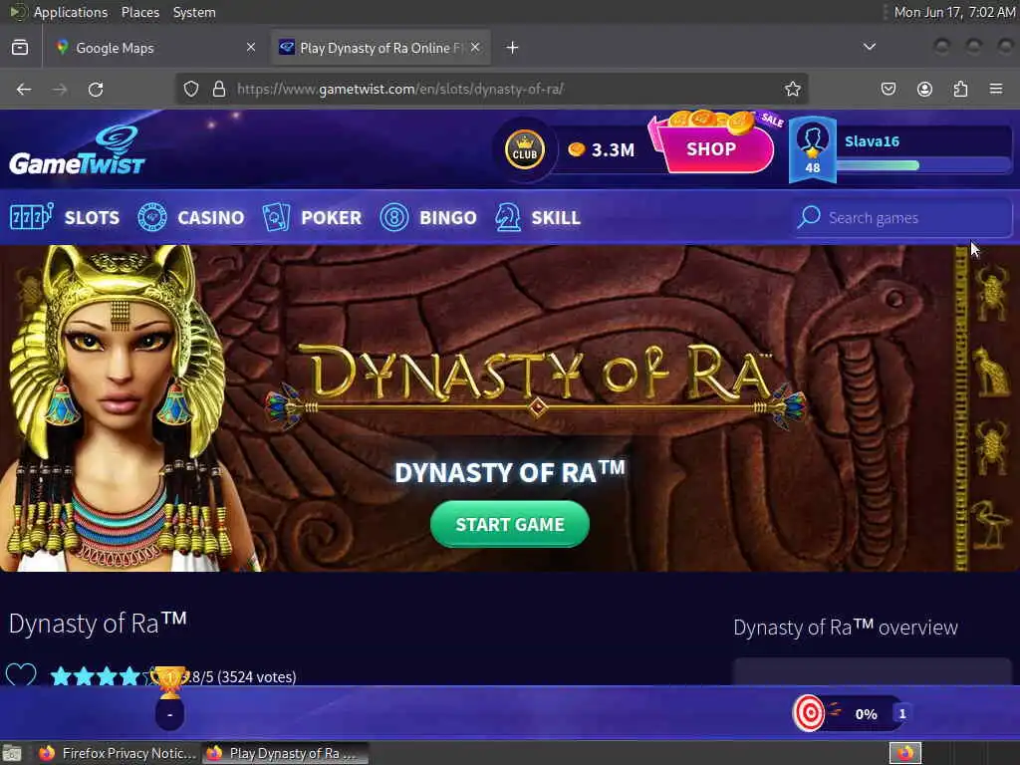1020x765 pixels.
Task: Focus the Search games field
Action: pos(902,218)
